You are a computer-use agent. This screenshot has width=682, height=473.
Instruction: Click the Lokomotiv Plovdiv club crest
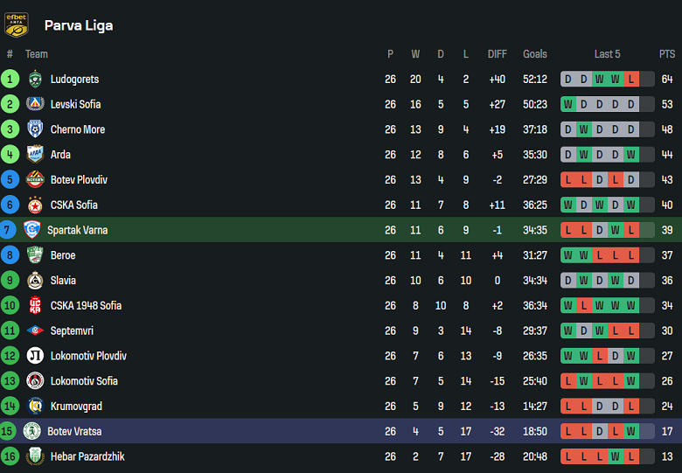pyautogui.click(x=35, y=356)
